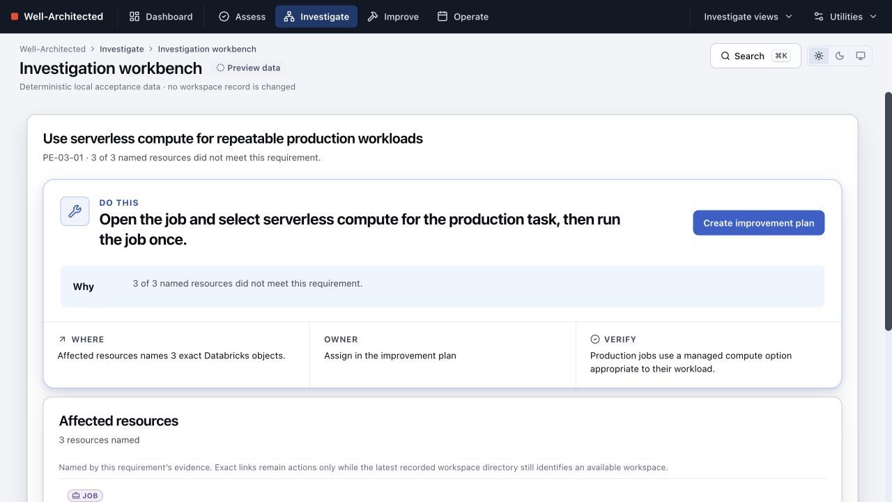
Task: Click the Investigate breadcrumb link
Action: (x=122, y=49)
